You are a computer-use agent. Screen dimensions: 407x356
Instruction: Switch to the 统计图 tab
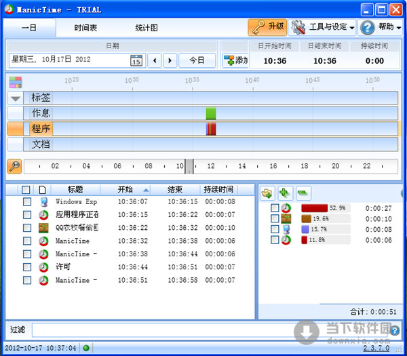click(x=146, y=28)
